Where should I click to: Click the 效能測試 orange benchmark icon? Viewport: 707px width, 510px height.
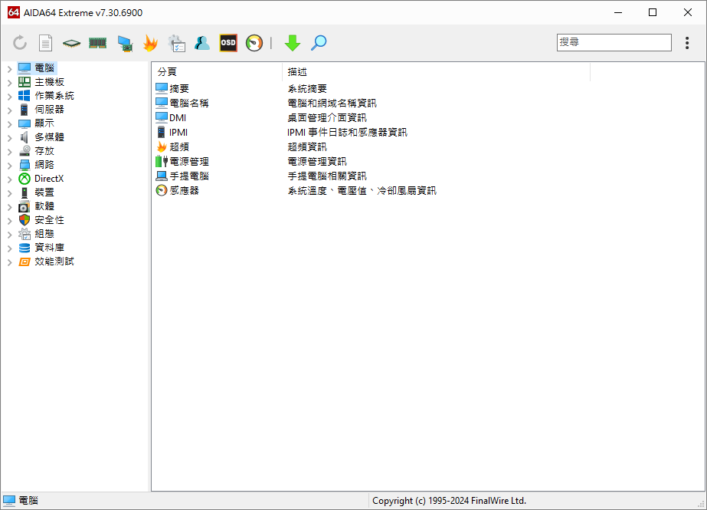pyautogui.click(x=25, y=262)
